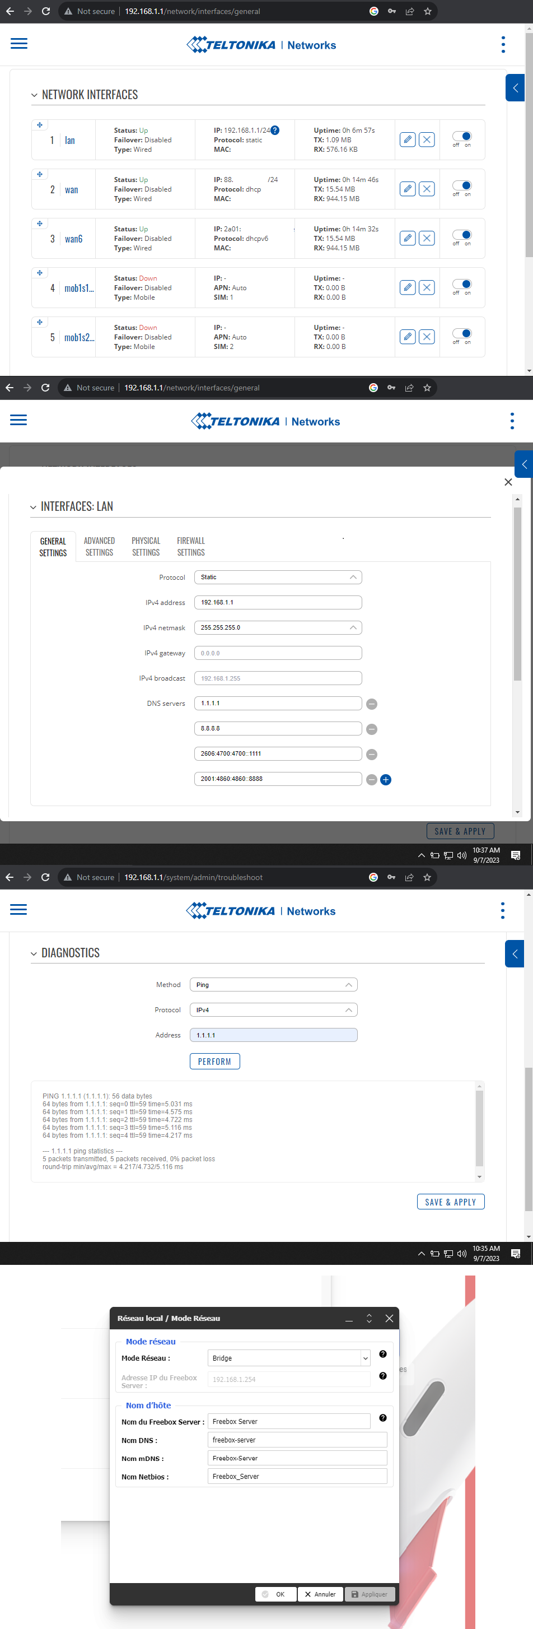This screenshot has height=1629, width=533.
Task: Switch to the Advanced Settings tab
Action: pyautogui.click(x=99, y=546)
